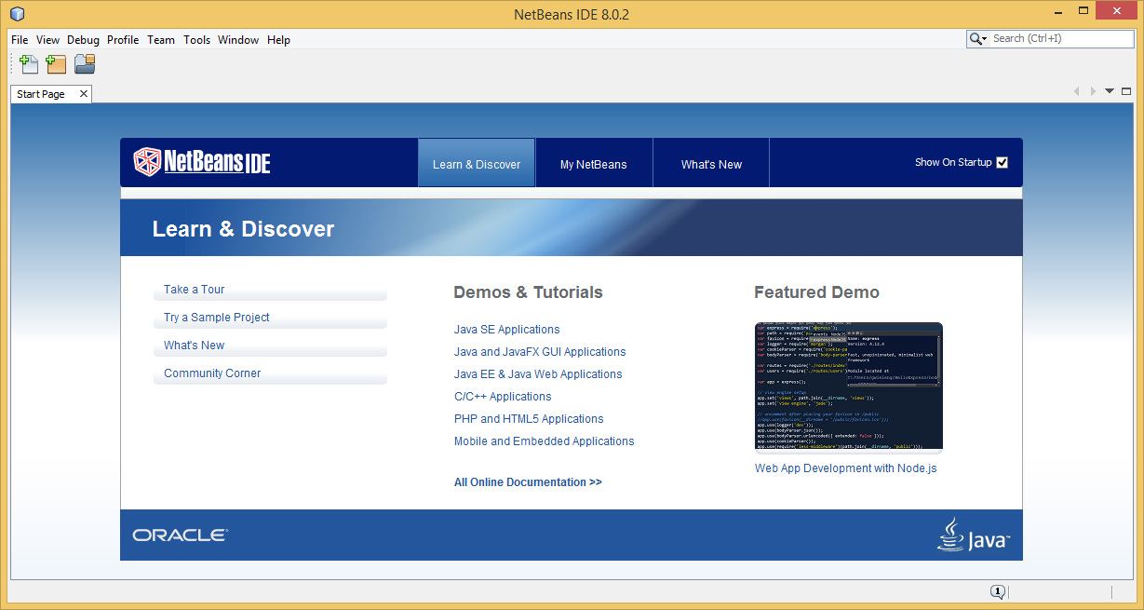Switch to My NetBeans tab

pos(594,163)
